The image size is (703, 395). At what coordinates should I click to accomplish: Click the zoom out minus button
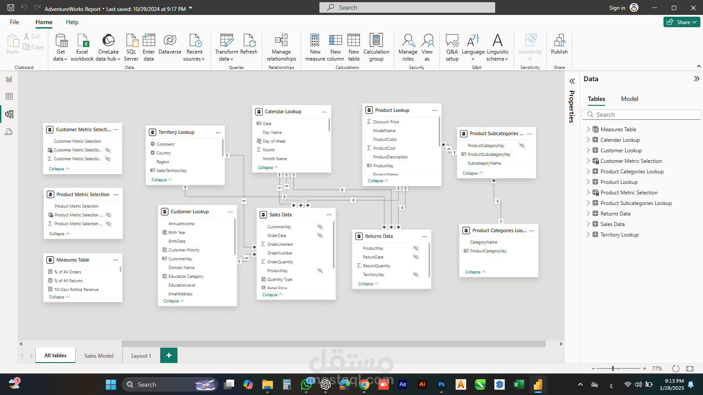pos(593,369)
